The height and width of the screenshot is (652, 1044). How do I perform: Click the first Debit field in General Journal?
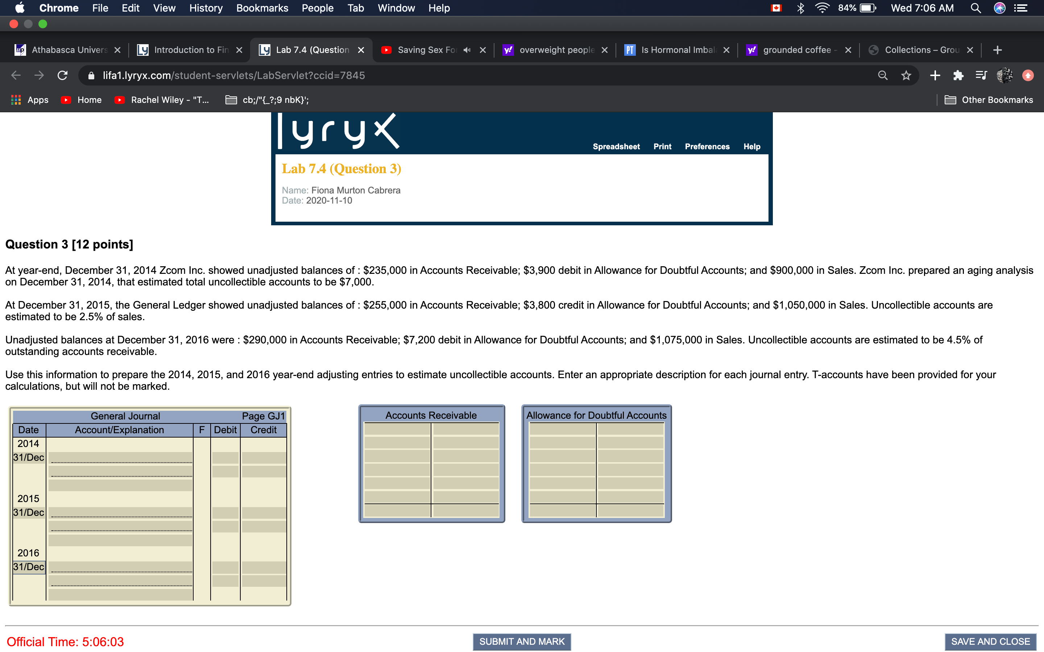[225, 457]
